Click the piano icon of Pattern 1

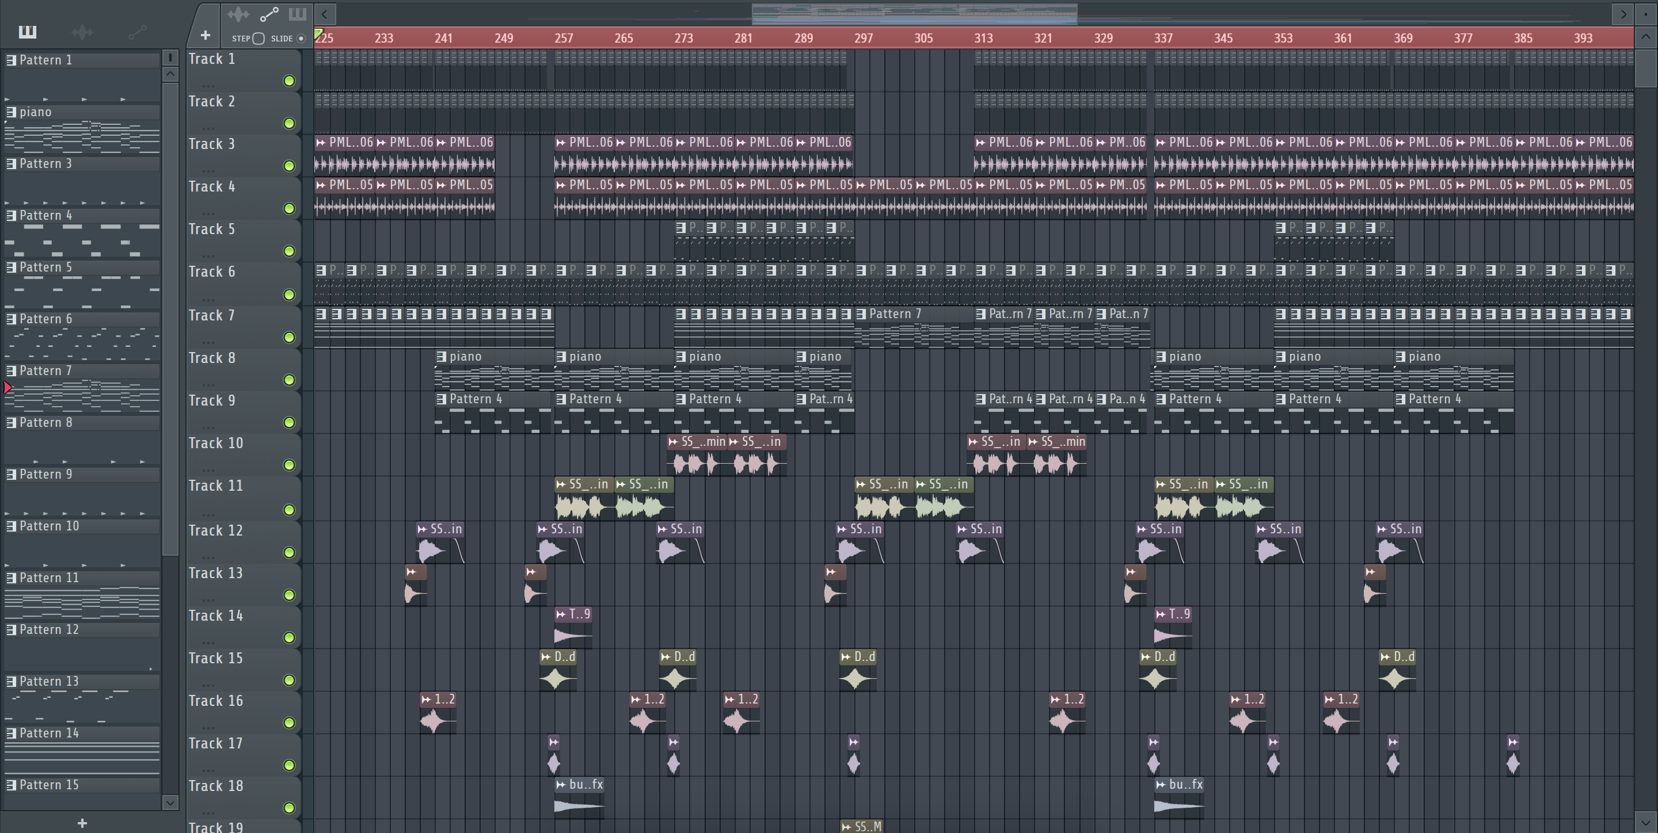(11, 60)
